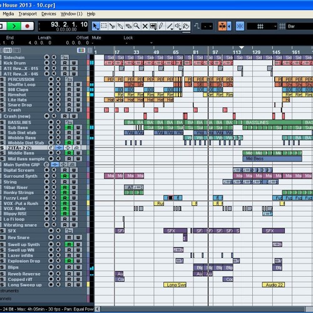The width and height of the screenshot is (313, 313).
Task: Select the Glue tool
Action: click(x=120, y=26)
